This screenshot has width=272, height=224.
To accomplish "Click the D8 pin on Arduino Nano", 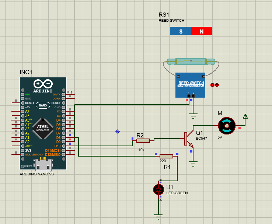I will [x=63, y=137].
